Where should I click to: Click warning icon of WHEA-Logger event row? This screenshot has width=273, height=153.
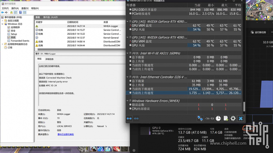coord(37,26)
